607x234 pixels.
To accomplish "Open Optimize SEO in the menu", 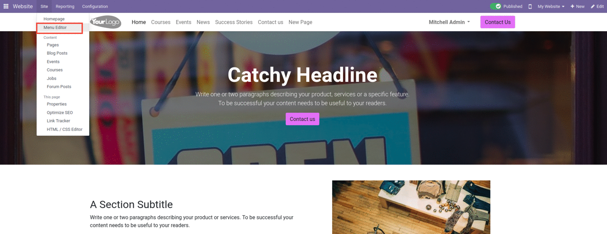I will (x=60, y=113).
